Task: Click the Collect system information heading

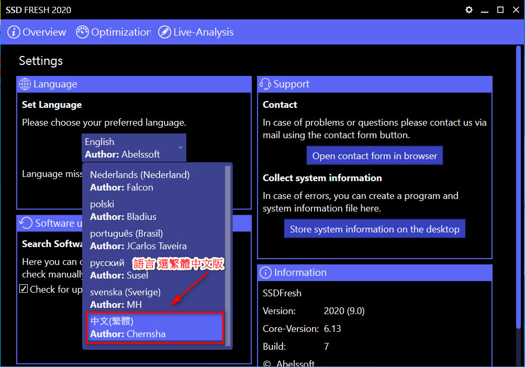Action: 322,178
